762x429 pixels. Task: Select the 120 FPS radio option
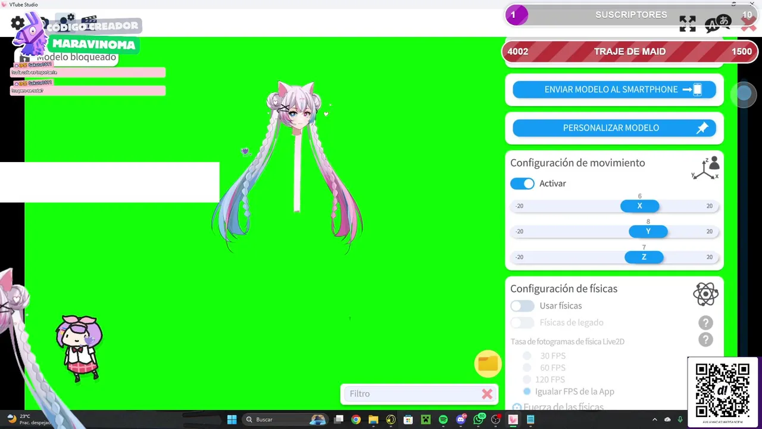(527, 380)
